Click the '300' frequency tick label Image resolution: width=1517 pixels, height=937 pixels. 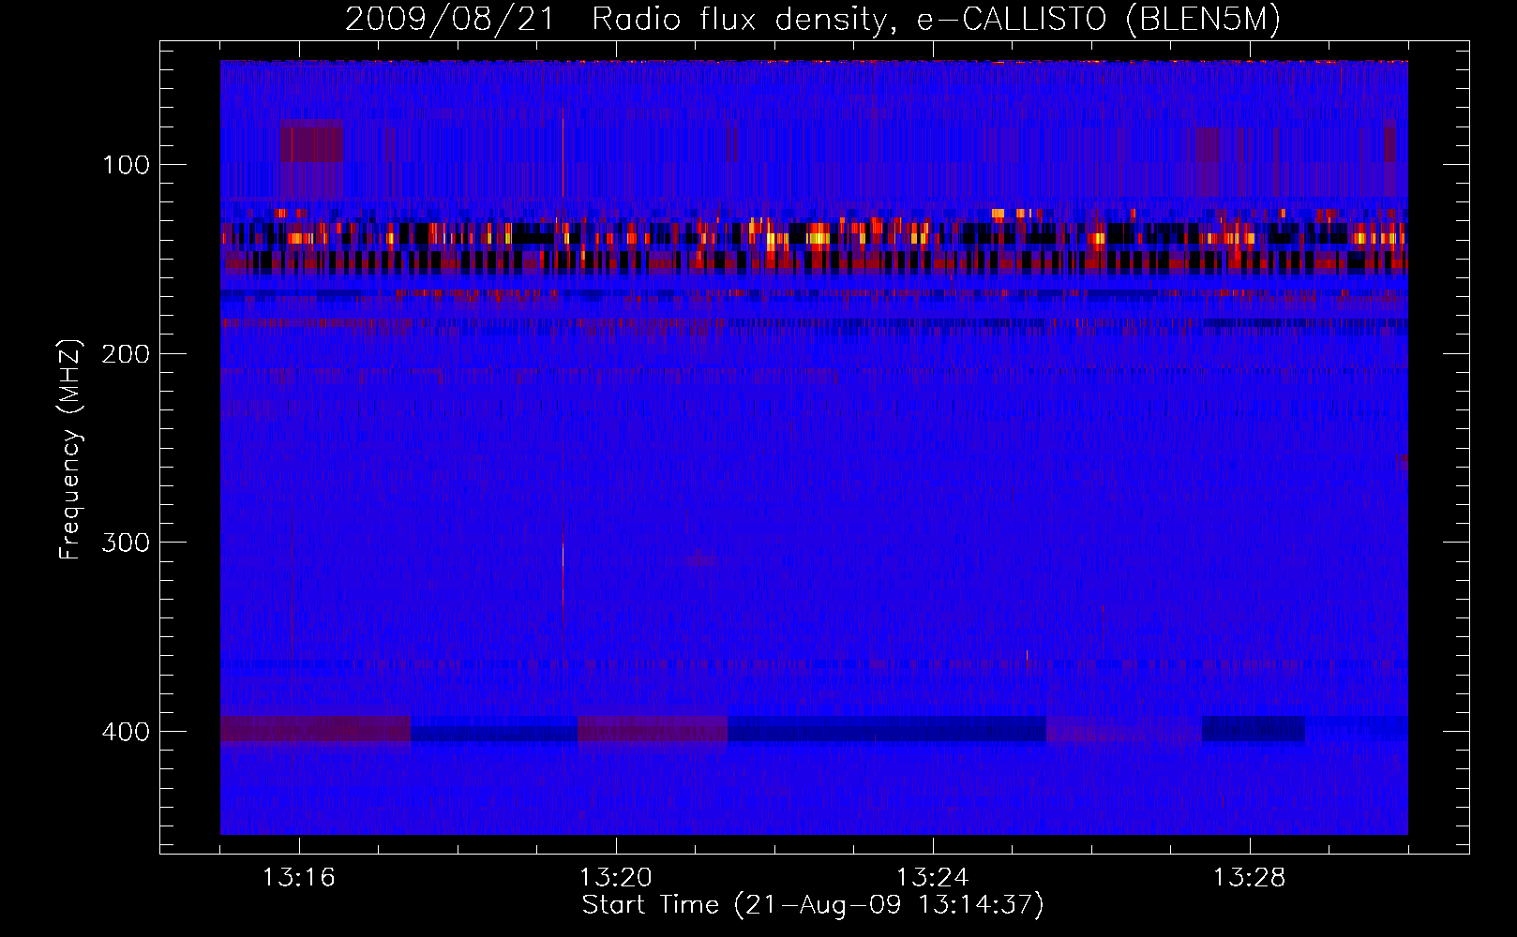pyautogui.click(x=127, y=543)
